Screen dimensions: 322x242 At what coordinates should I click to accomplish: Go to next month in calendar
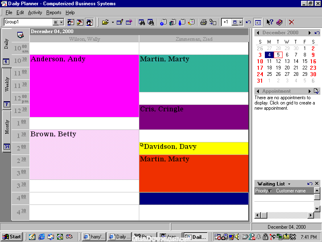(310, 33)
